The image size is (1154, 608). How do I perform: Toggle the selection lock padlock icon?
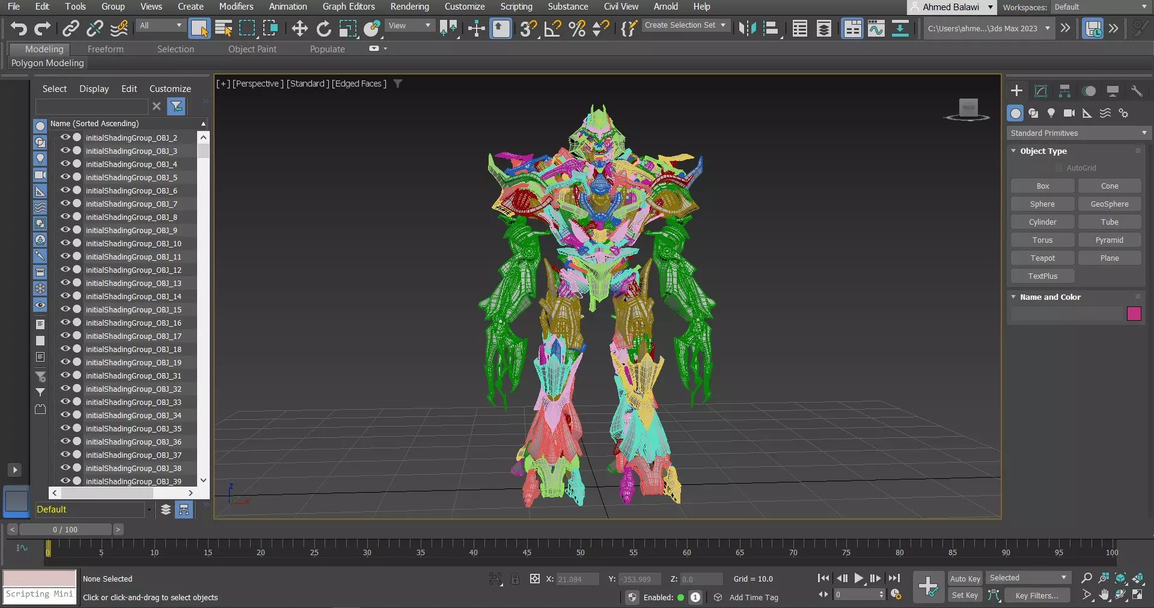(515, 579)
